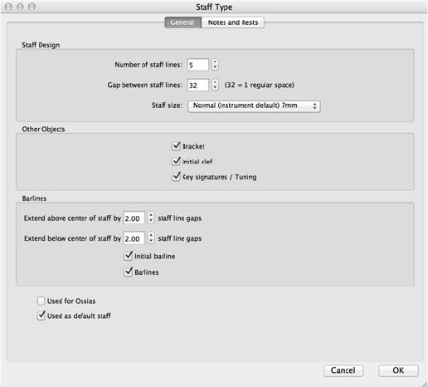Decrease gap between staff lines stepper arrow

pyautogui.click(x=215, y=87)
